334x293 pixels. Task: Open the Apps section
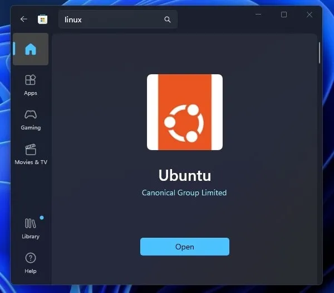(x=31, y=85)
